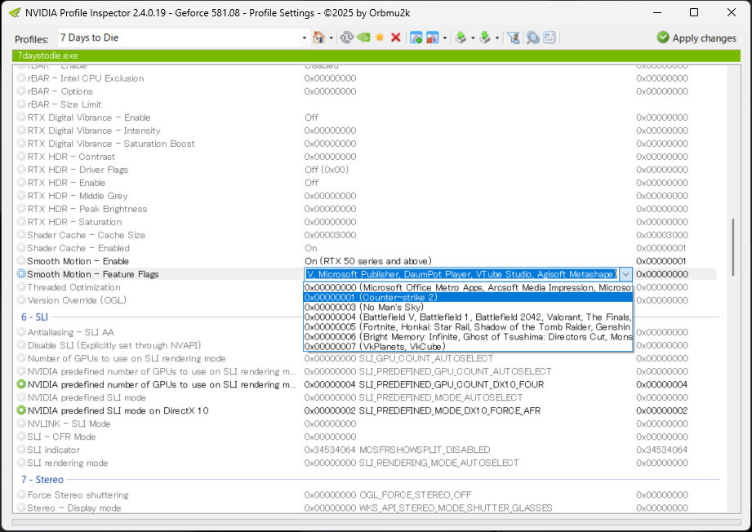This screenshot has width=752, height=532.
Task: Click gear icon beside Threaded Optimization
Action: coord(21,287)
